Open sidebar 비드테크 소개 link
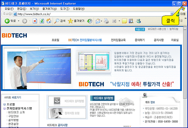 click(x=16, y=112)
